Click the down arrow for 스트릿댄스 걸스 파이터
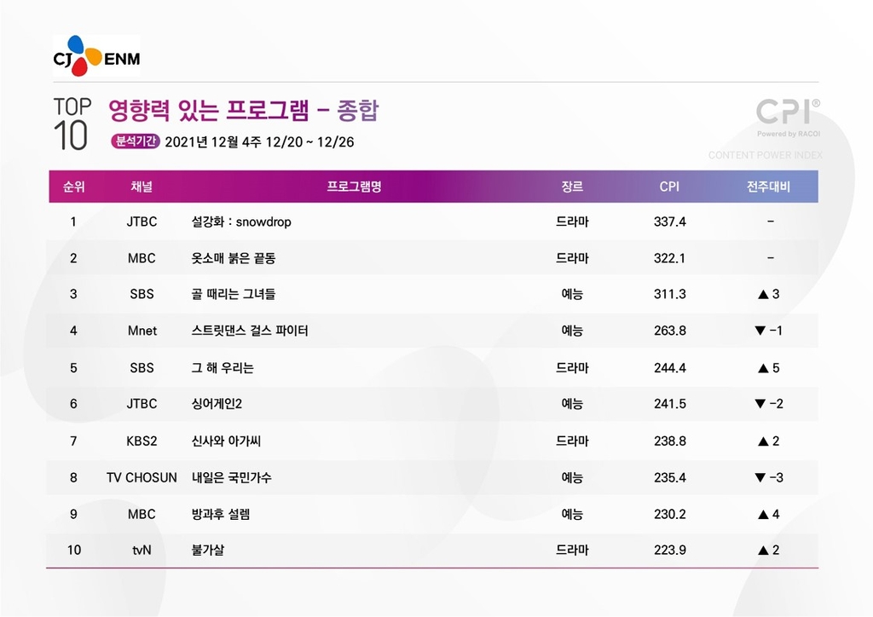 tap(760, 331)
